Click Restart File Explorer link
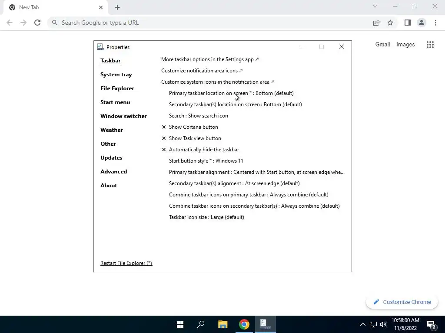The height and width of the screenshot is (333, 445). 126,263
